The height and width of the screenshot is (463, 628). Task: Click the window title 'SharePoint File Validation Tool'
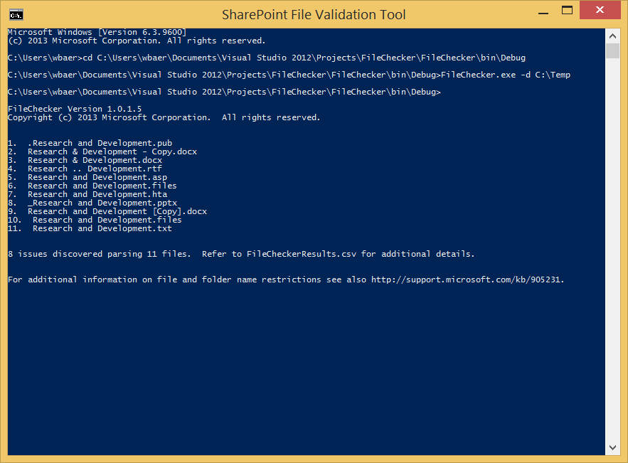pyautogui.click(x=314, y=15)
